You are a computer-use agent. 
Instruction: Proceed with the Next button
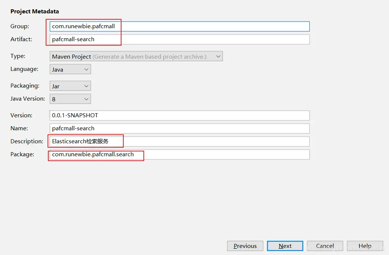(x=285, y=246)
